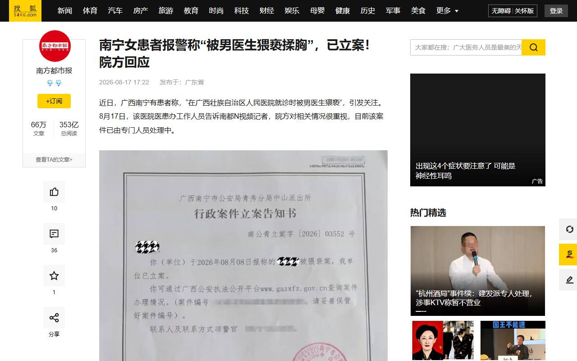Click 关怀版 care mode link

pyautogui.click(x=524, y=11)
